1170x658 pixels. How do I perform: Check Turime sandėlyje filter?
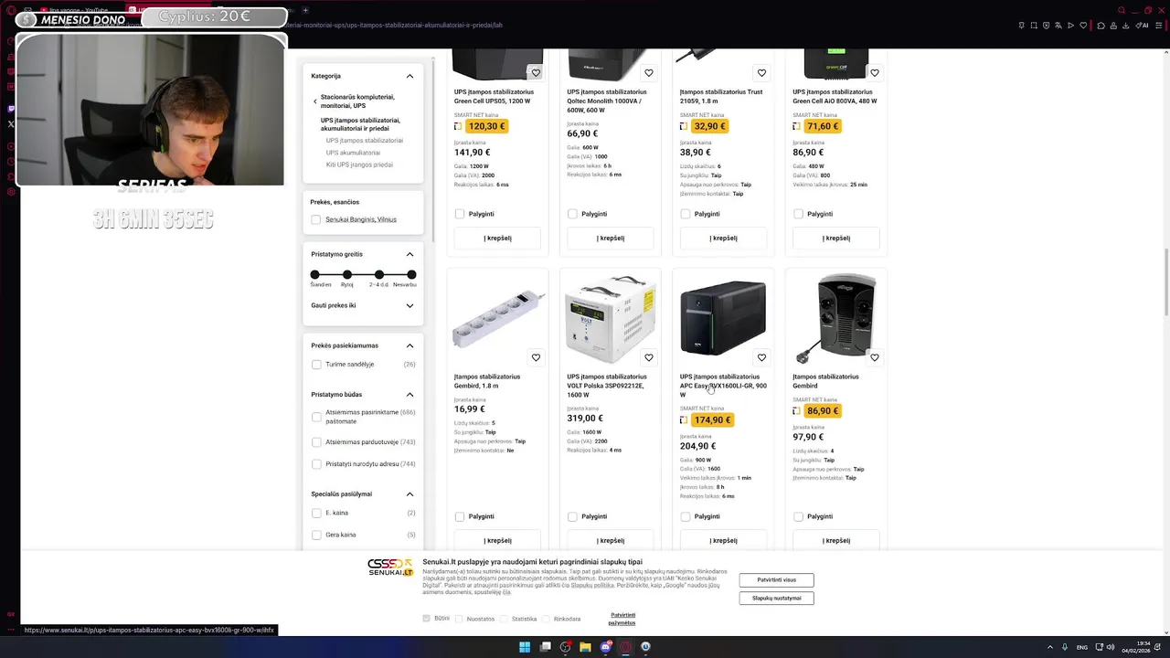(x=316, y=365)
